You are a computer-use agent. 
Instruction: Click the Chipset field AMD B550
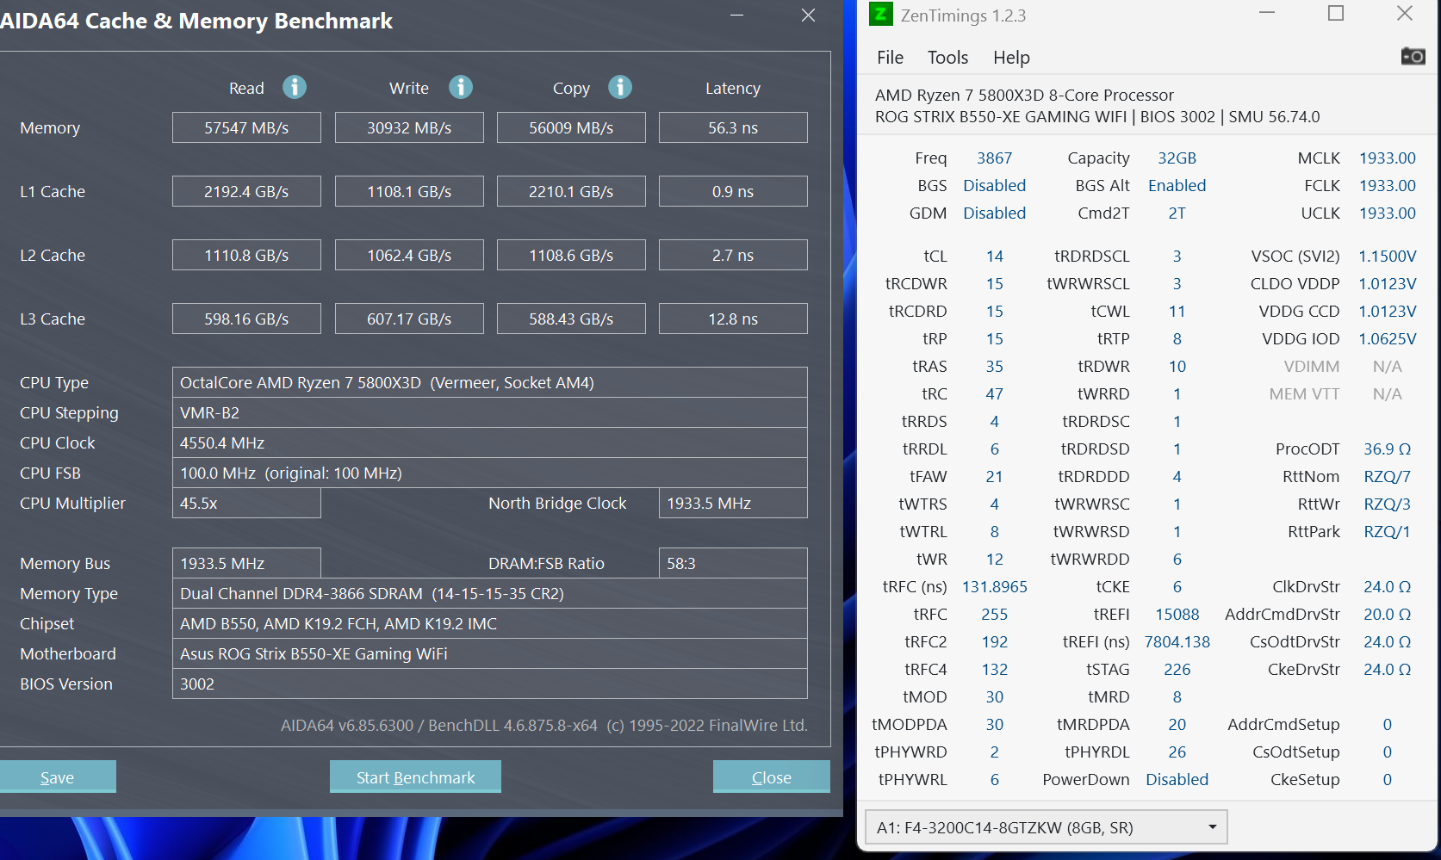pyautogui.click(x=490, y=623)
